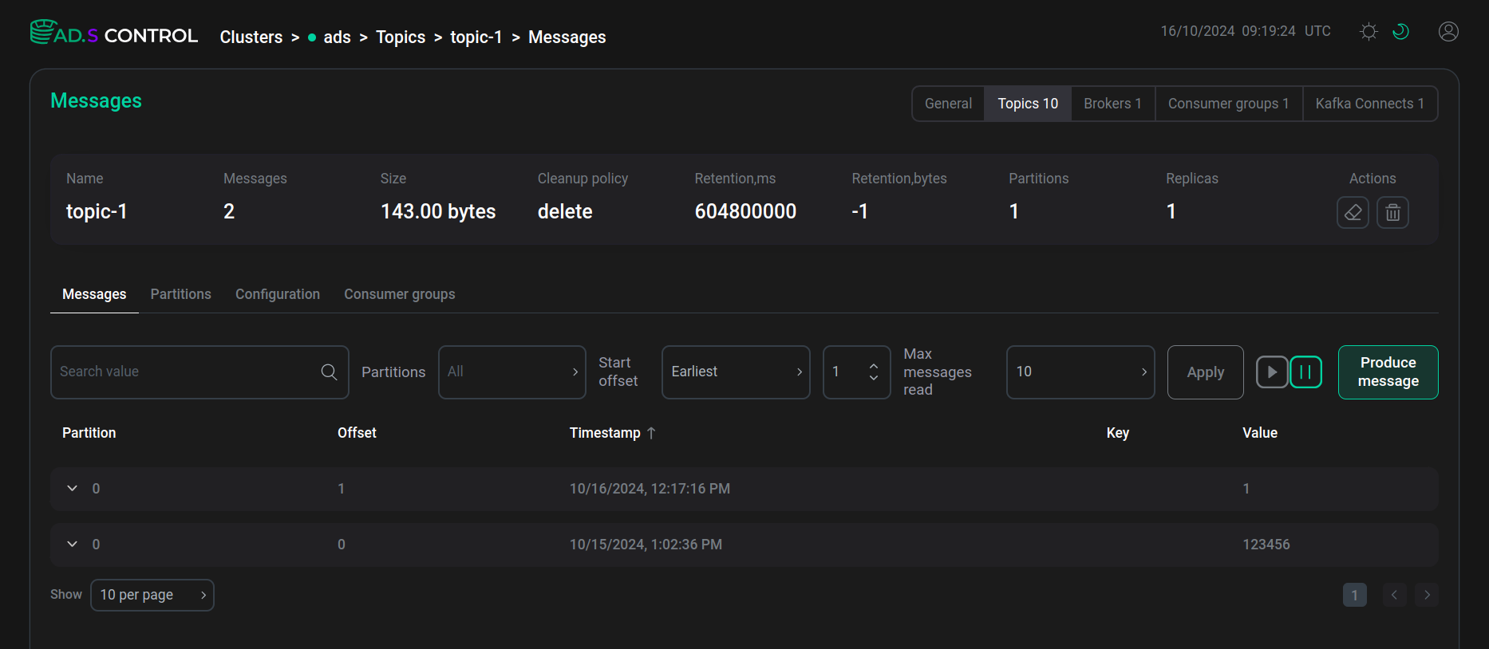Click the ADS Control logo
The height and width of the screenshot is (649, 1489).
click(x=113, y=33)
